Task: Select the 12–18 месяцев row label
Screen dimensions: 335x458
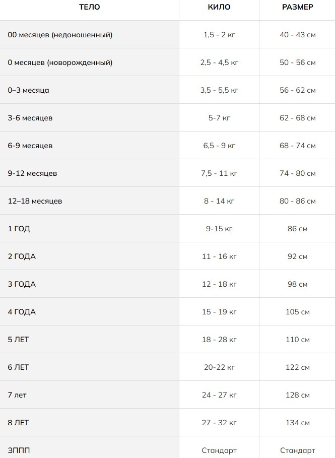Action: pos(35,201)
